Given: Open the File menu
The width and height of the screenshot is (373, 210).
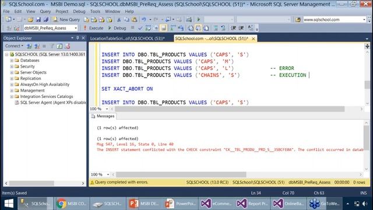Looking at the screenshot, I should tap(6, 12).
